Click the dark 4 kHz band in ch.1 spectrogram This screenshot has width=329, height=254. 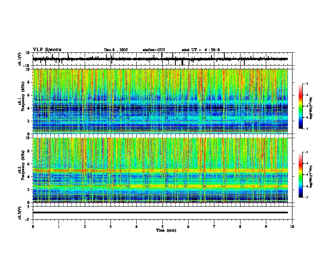(x=160, y=108)
